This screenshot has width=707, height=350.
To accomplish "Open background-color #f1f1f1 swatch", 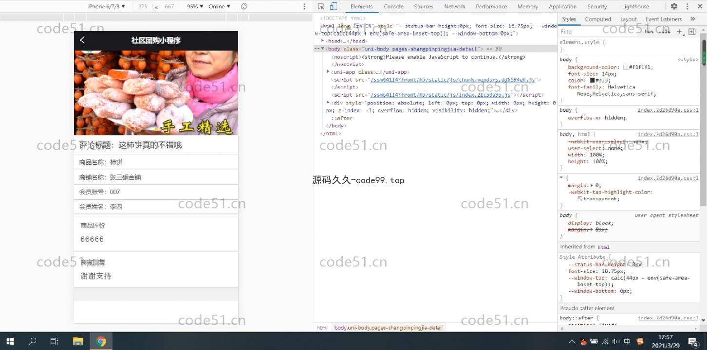I will coord(626,68).
